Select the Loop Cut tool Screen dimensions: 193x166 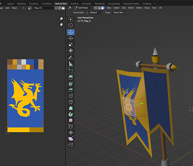[71, 96]
